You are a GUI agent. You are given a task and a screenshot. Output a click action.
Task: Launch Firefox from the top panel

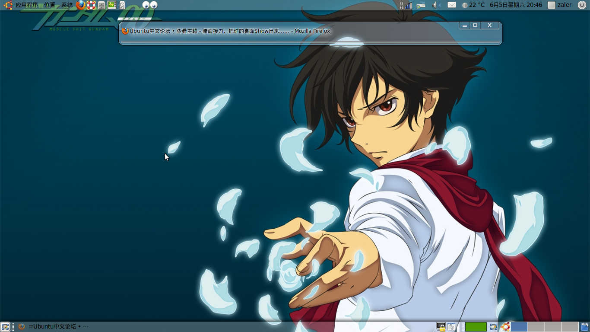(81, 5)
